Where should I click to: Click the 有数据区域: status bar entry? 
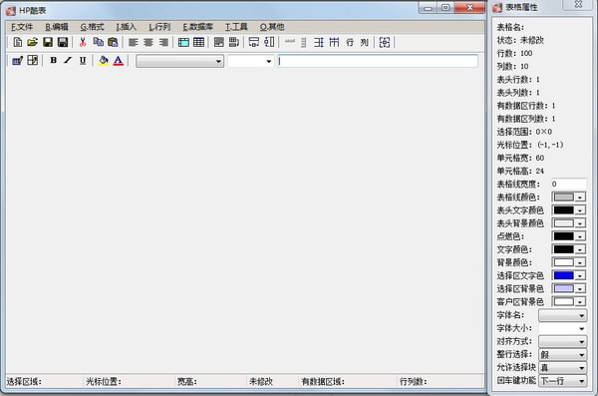pos(323,381)
